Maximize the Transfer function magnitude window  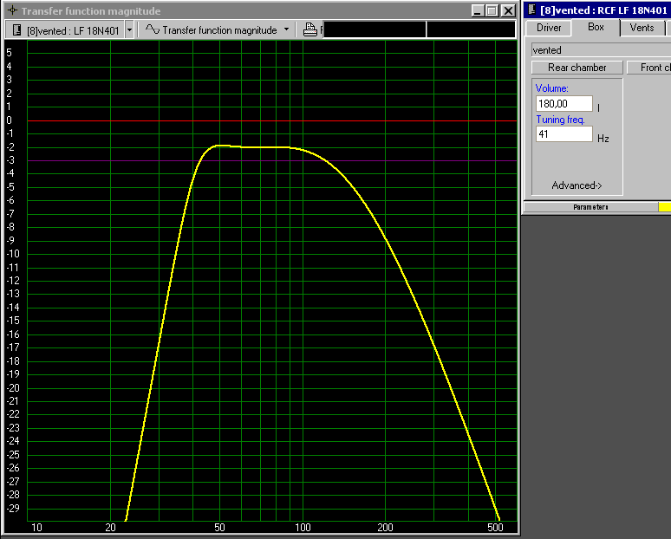[x=492, y=11]
